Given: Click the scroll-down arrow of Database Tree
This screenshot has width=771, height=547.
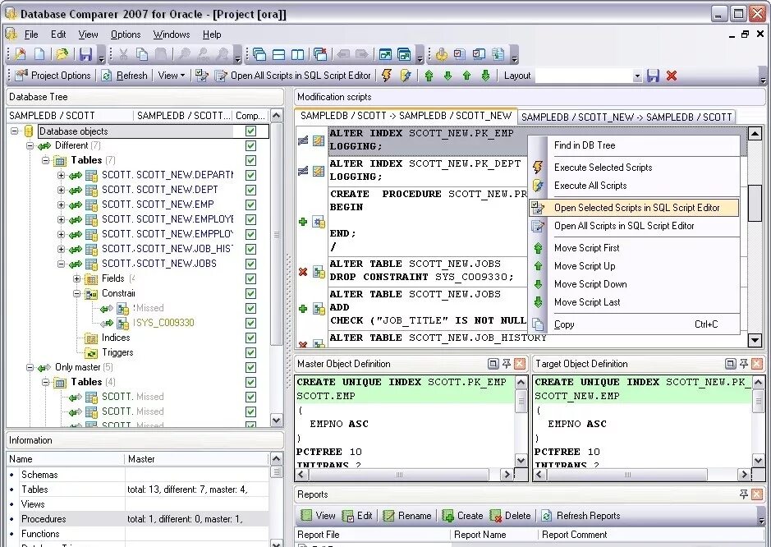Looking at the screenshot, I should click(x=277, y=421).
